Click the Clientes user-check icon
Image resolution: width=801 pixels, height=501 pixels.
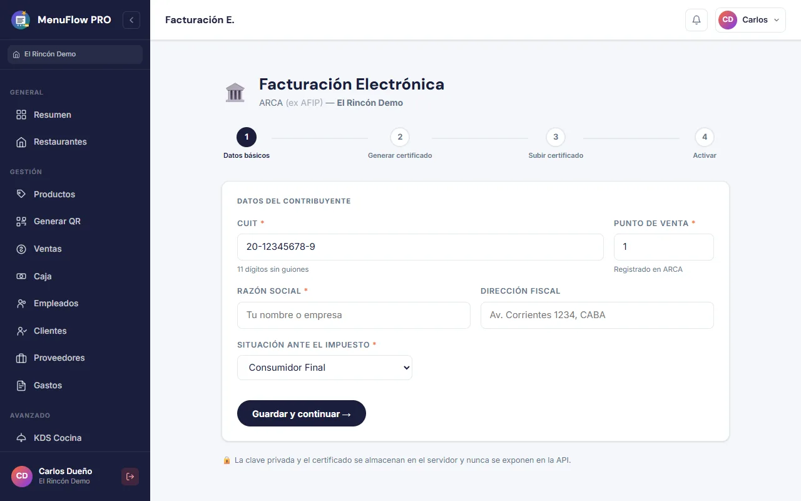click(x=21, y=331)
